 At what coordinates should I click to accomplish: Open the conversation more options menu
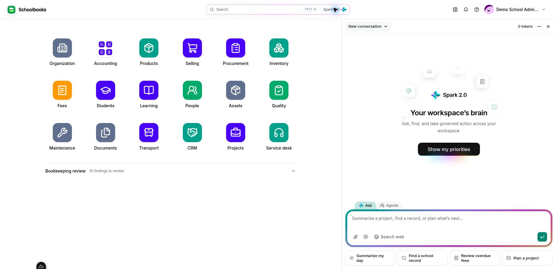click(539, 27)
